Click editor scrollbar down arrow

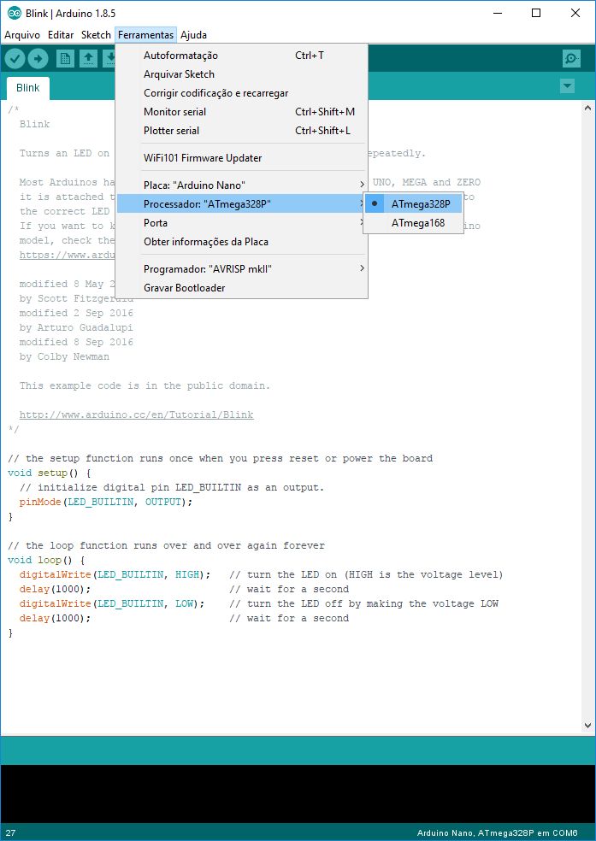587,725
